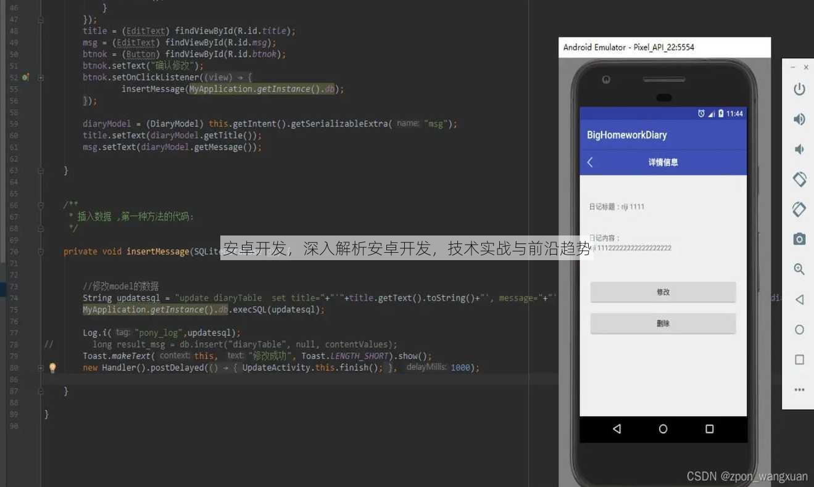The height and width of the screenshot is (487, 814).
Task: Click the Android Emulator window title bar
Action: 665,47
